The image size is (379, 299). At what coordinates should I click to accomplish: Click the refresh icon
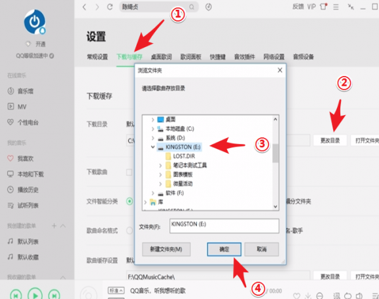pyautogui.click(x=110, y=7)
